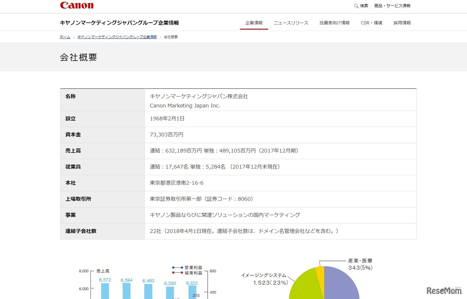This screenshot has height=299, width=467.
Task: Click the search magnifier icon
Action: pos(356,6)
